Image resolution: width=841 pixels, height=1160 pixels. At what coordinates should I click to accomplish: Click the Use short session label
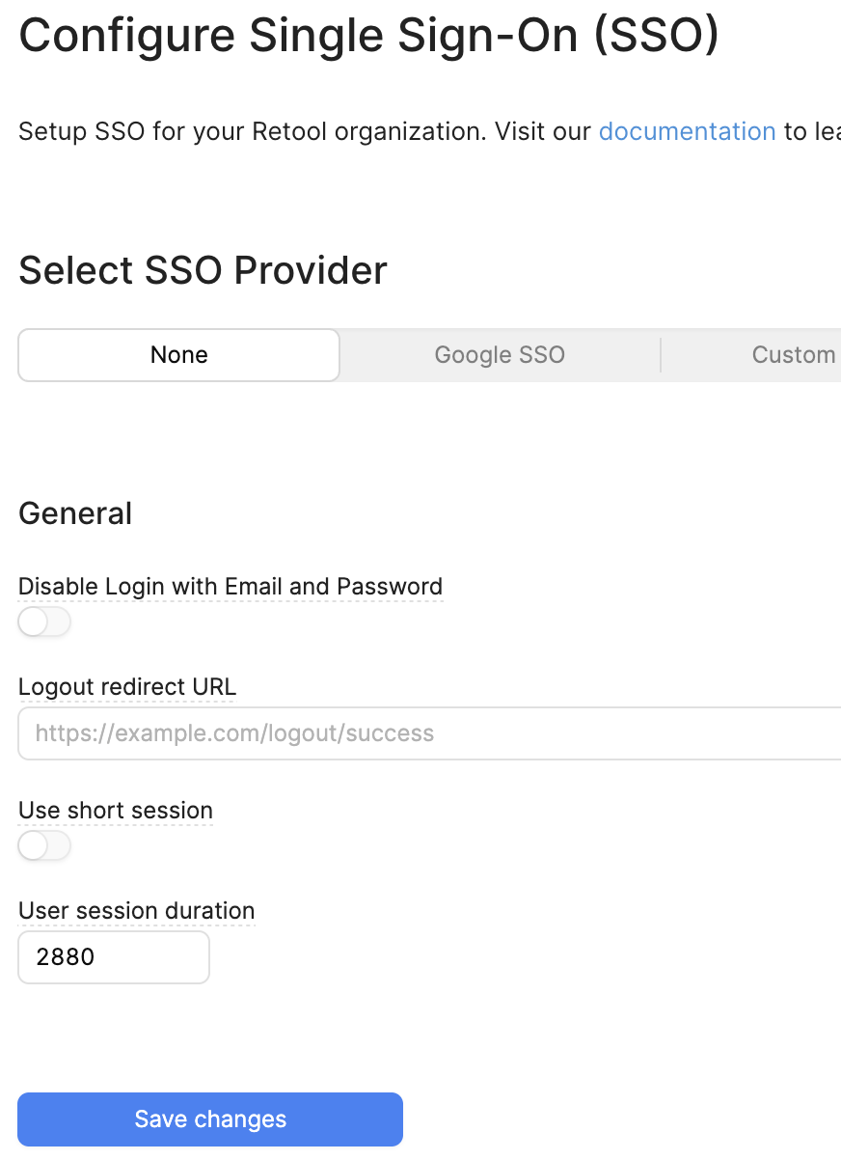pyautogui.click(x=116, y=811)
